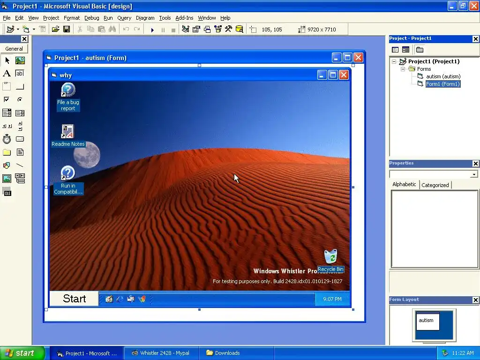Select the Pointer tool in the toolbox
The image size is (480, 360).
click(7, 60)
